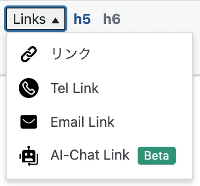Screen dimensions: 200x186
Task: Click the green Beta badge
Action: click(x=156, y=156)
